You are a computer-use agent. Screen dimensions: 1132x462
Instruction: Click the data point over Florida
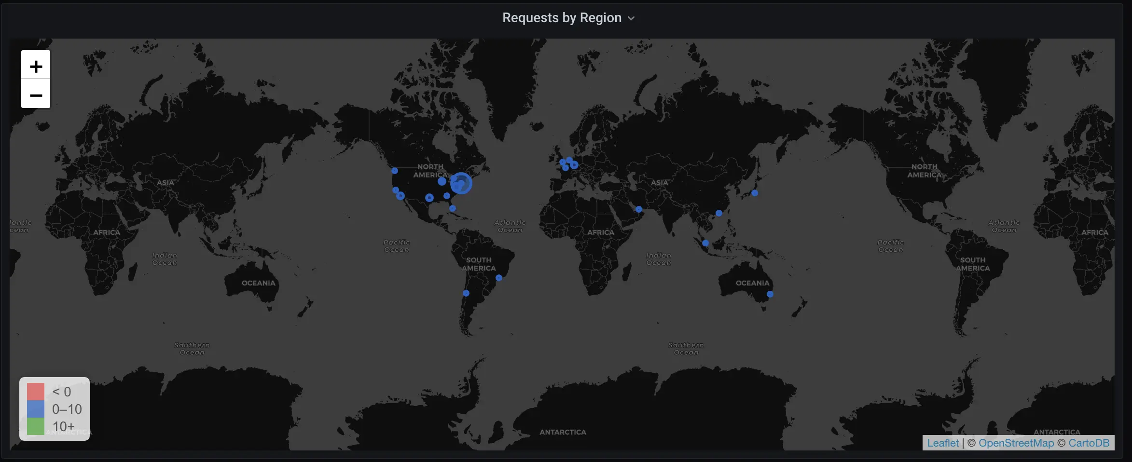(x=453, y=208)
